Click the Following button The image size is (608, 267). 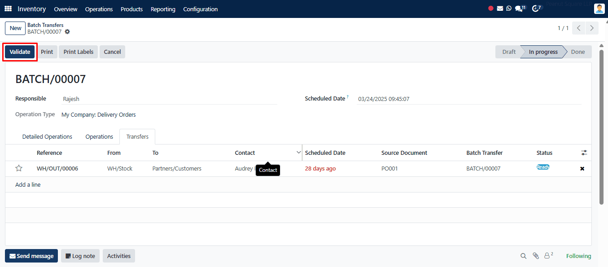point(578,256)
